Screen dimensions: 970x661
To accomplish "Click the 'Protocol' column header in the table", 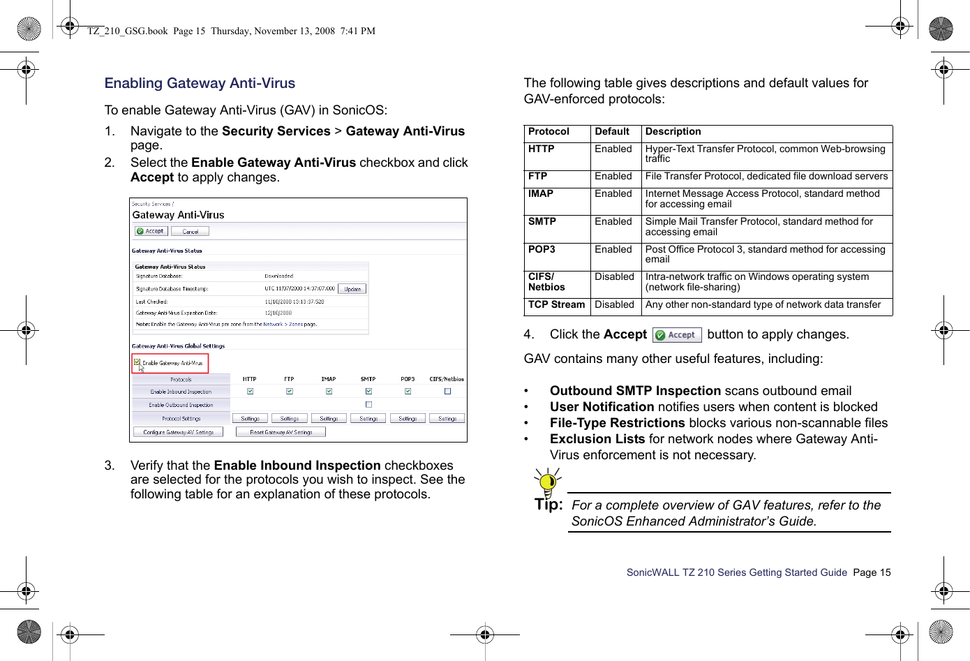I will (x=549, y=131).
